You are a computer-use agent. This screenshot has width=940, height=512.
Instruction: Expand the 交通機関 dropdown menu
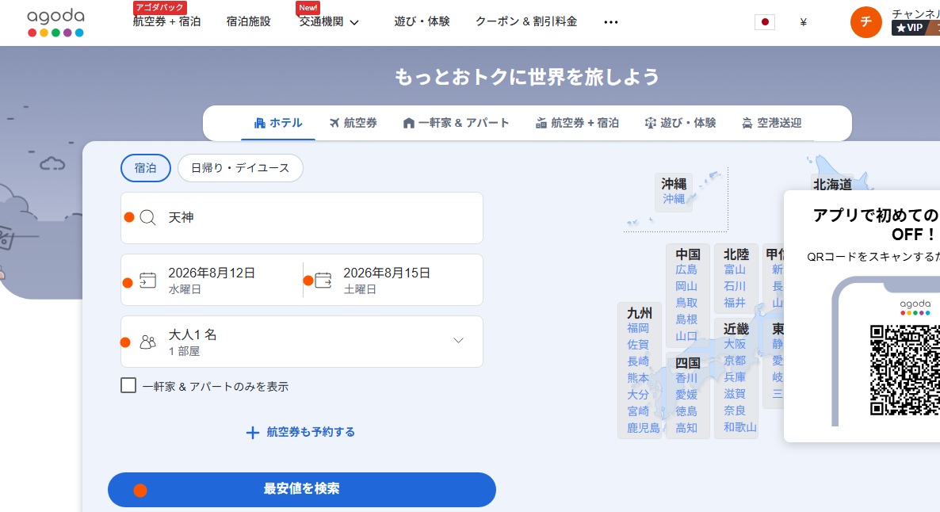pos(328,22)
